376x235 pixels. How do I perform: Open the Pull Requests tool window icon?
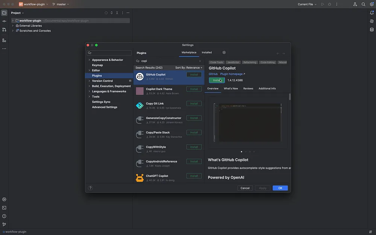point(4,29)
